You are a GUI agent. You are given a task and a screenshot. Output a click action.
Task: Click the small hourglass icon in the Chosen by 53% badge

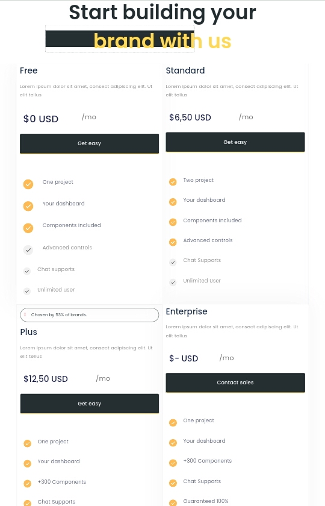click(x=25, y=314)
